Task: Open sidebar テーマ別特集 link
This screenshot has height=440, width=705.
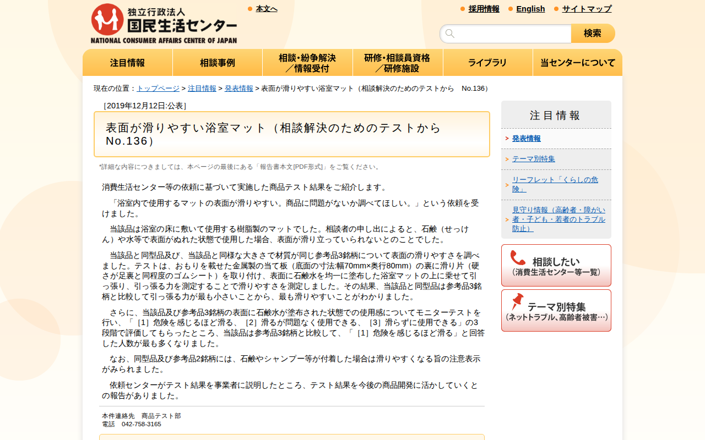Action: pyautogui.click(x=534, y=159)
